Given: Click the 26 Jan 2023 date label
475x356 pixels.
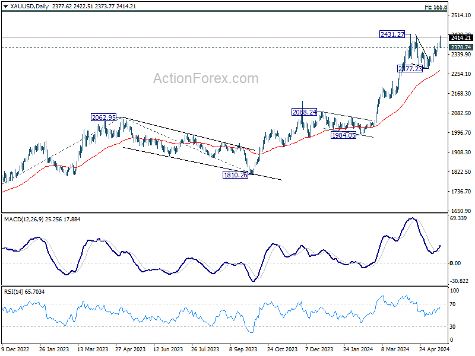Looking at the screenshot, I should click(54, 349).
